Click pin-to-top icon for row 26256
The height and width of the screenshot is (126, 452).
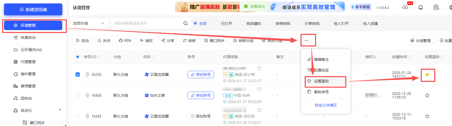point(87,74)
